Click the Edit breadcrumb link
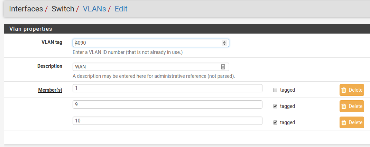 [x=121, y=9]
